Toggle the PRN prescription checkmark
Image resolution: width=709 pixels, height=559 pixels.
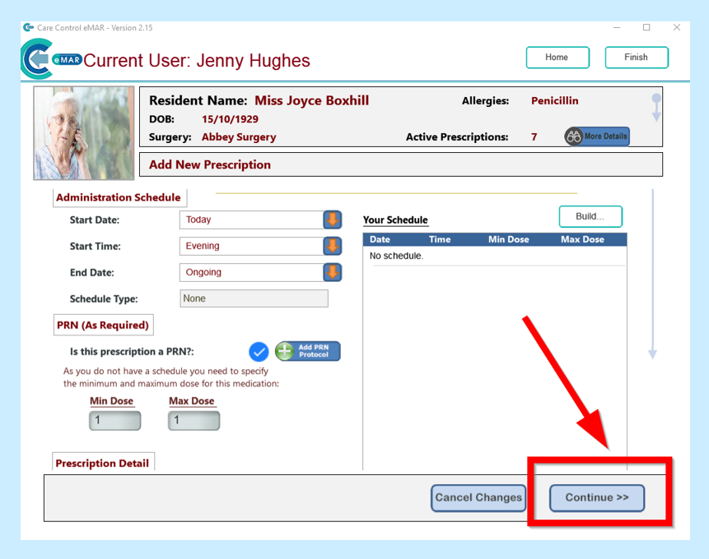[x=259, y=352]
